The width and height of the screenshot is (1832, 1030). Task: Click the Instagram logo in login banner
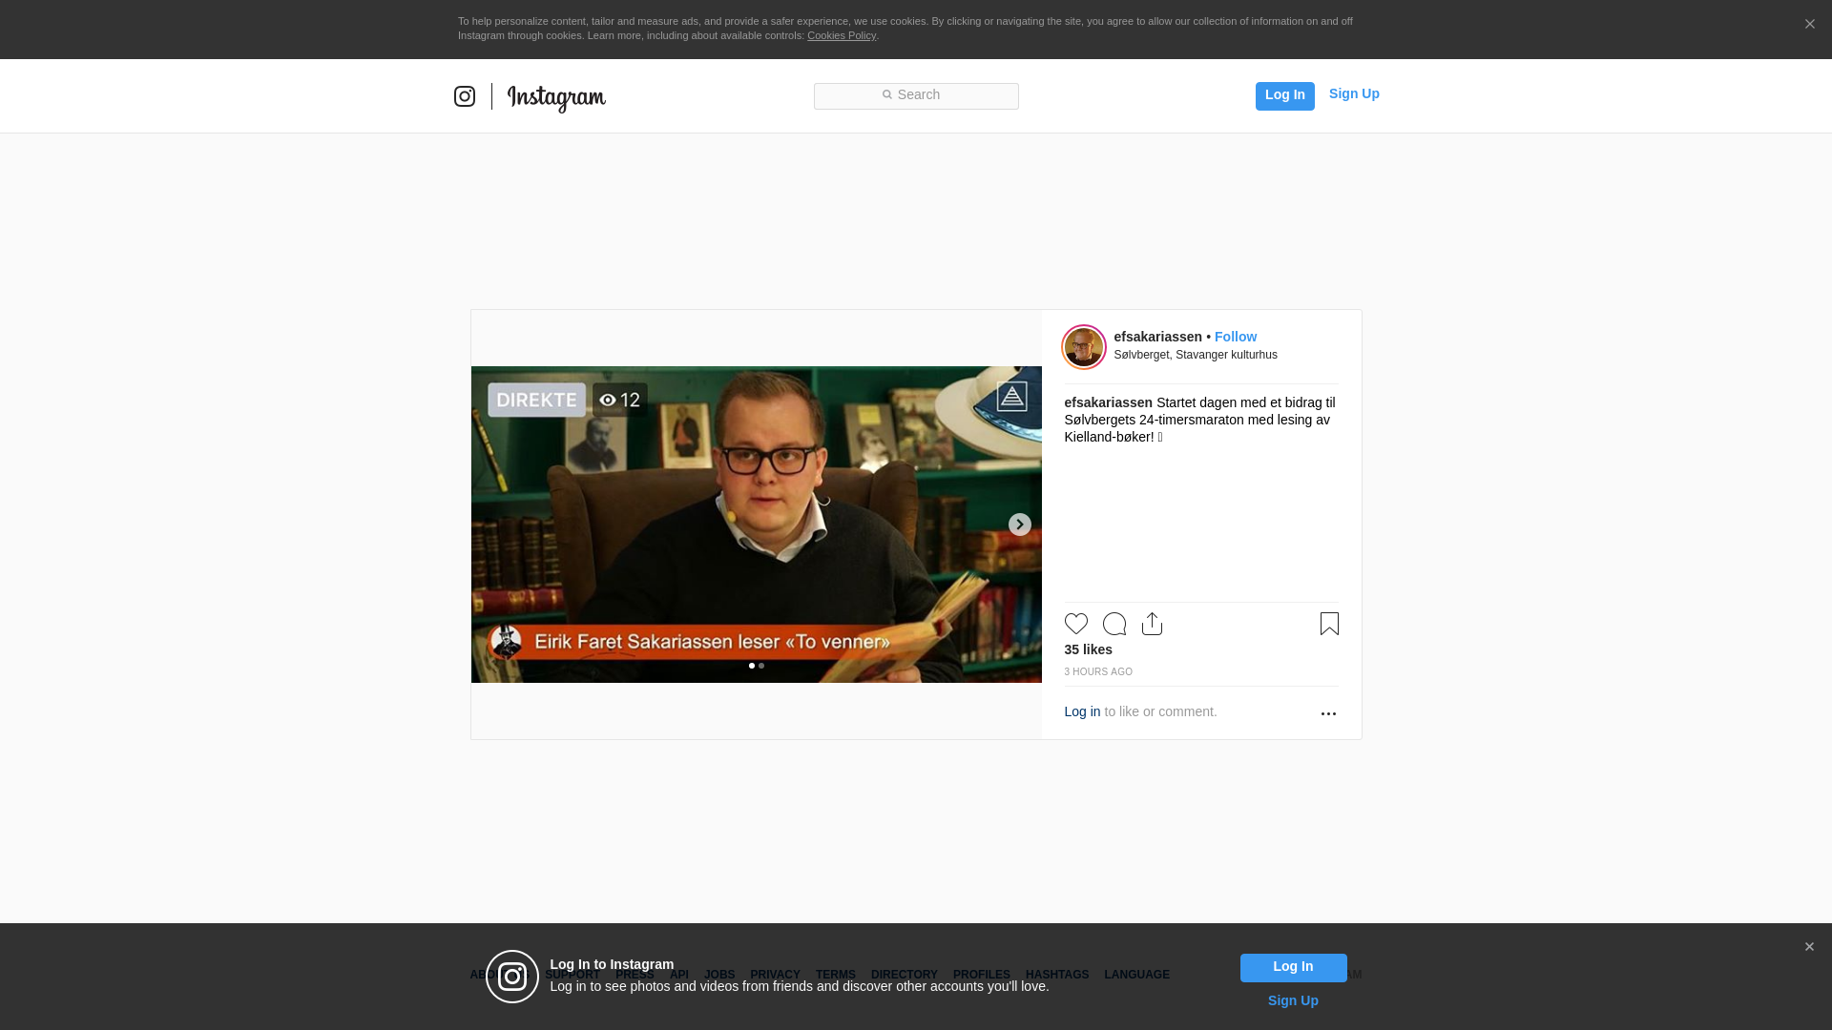(512, 977)
